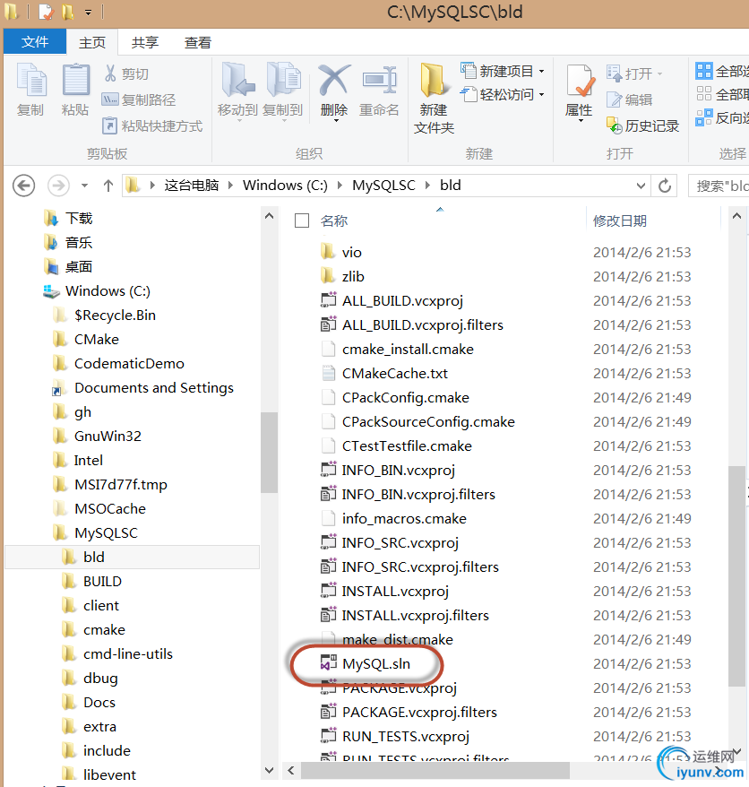
Task: Select Windows (C:) in the navigation tree
Action: 108,291
